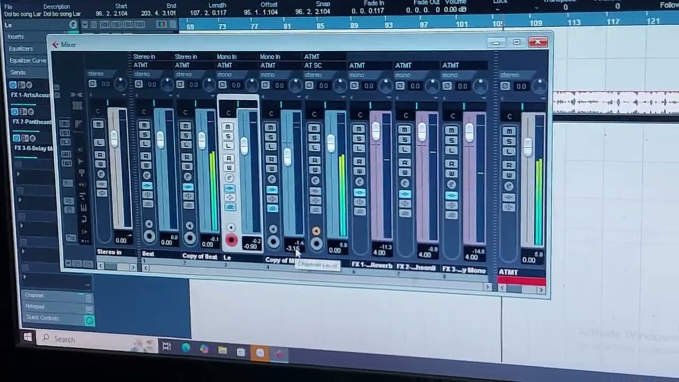Click the right arrow of the mixer's channel scrollbar
This screenshot has width=679, height=382.
(487, 287)
